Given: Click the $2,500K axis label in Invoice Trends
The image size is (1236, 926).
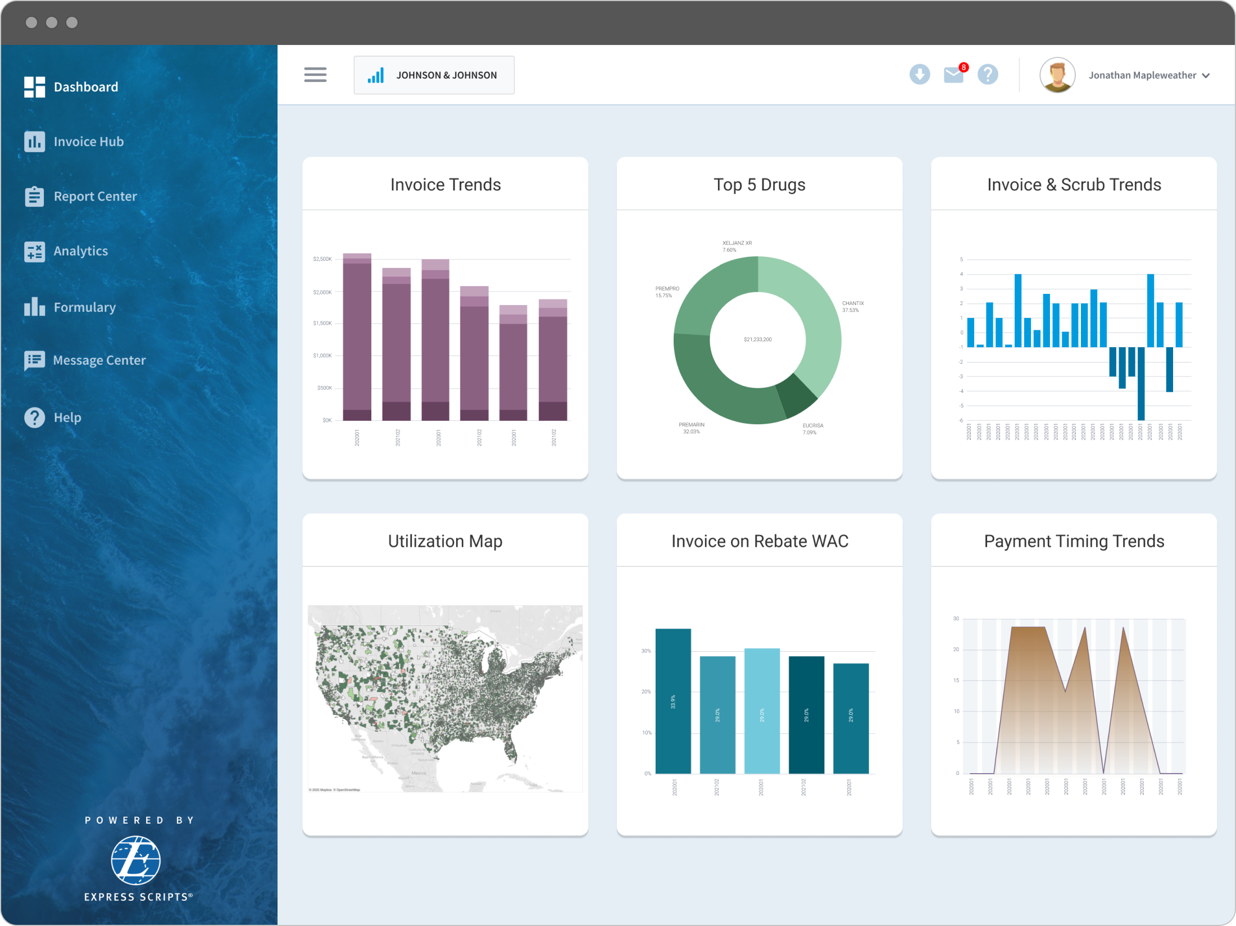Looking at the screenshot, I should point(322,259).
